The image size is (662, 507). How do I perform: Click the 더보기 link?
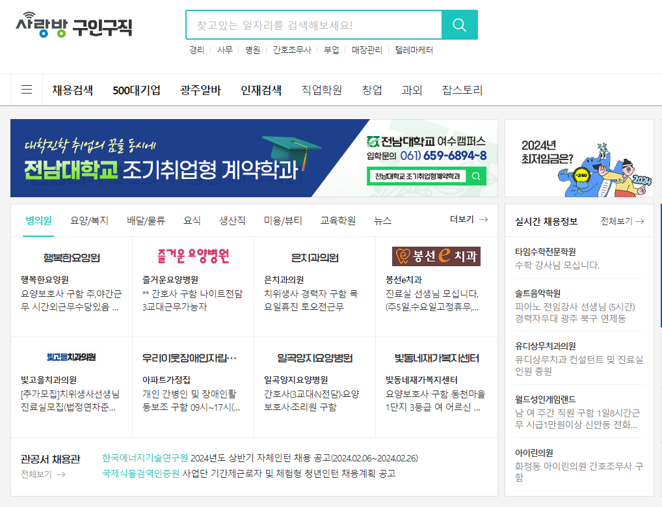tap(462, 219)
